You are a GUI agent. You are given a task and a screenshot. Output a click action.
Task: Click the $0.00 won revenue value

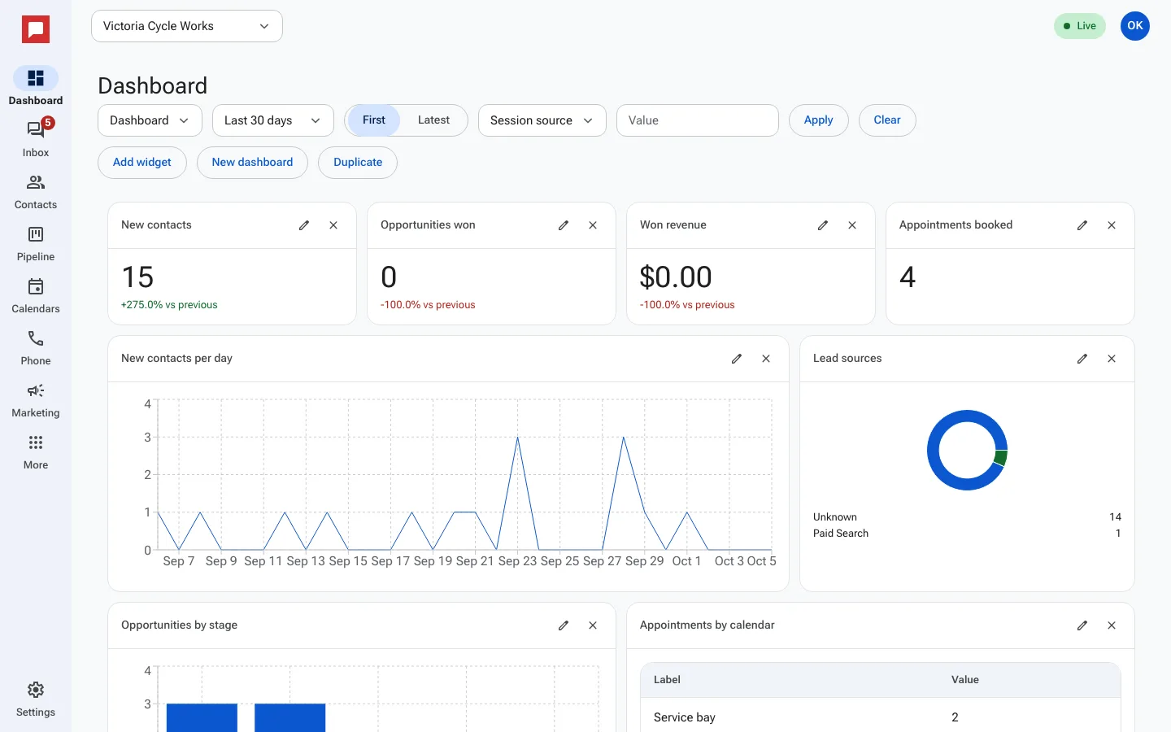coord(676,277)
